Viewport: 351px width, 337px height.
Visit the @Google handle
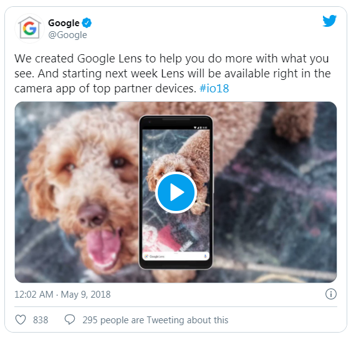point(67,35)
